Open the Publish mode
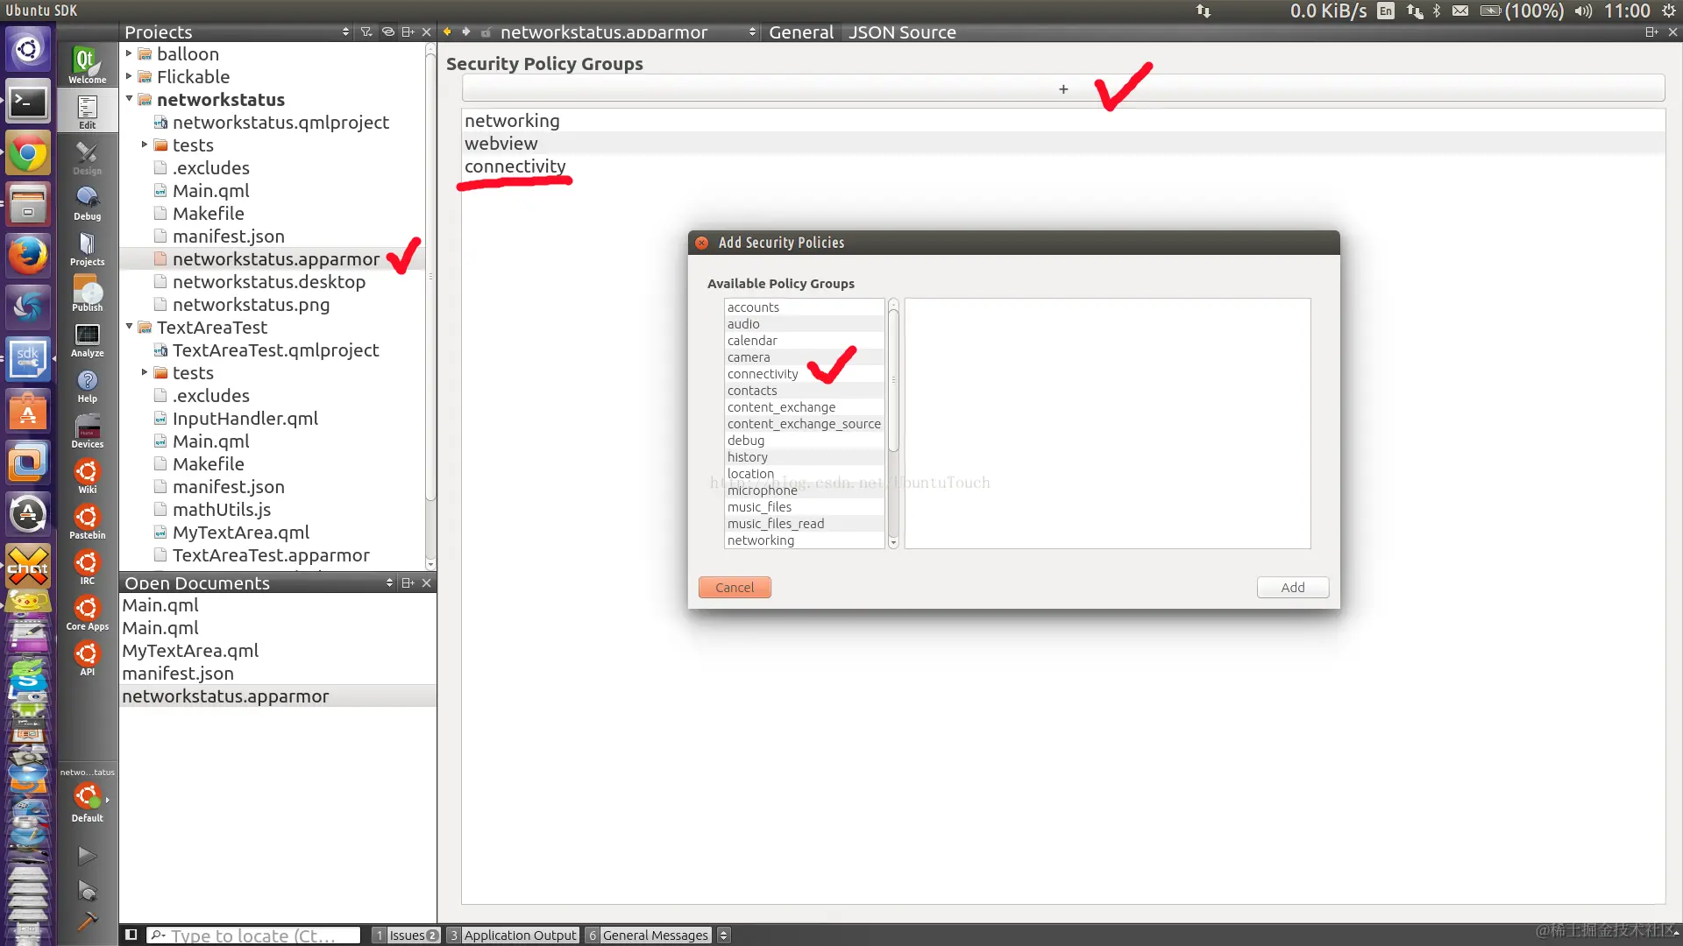 click(x=87, y=293)
